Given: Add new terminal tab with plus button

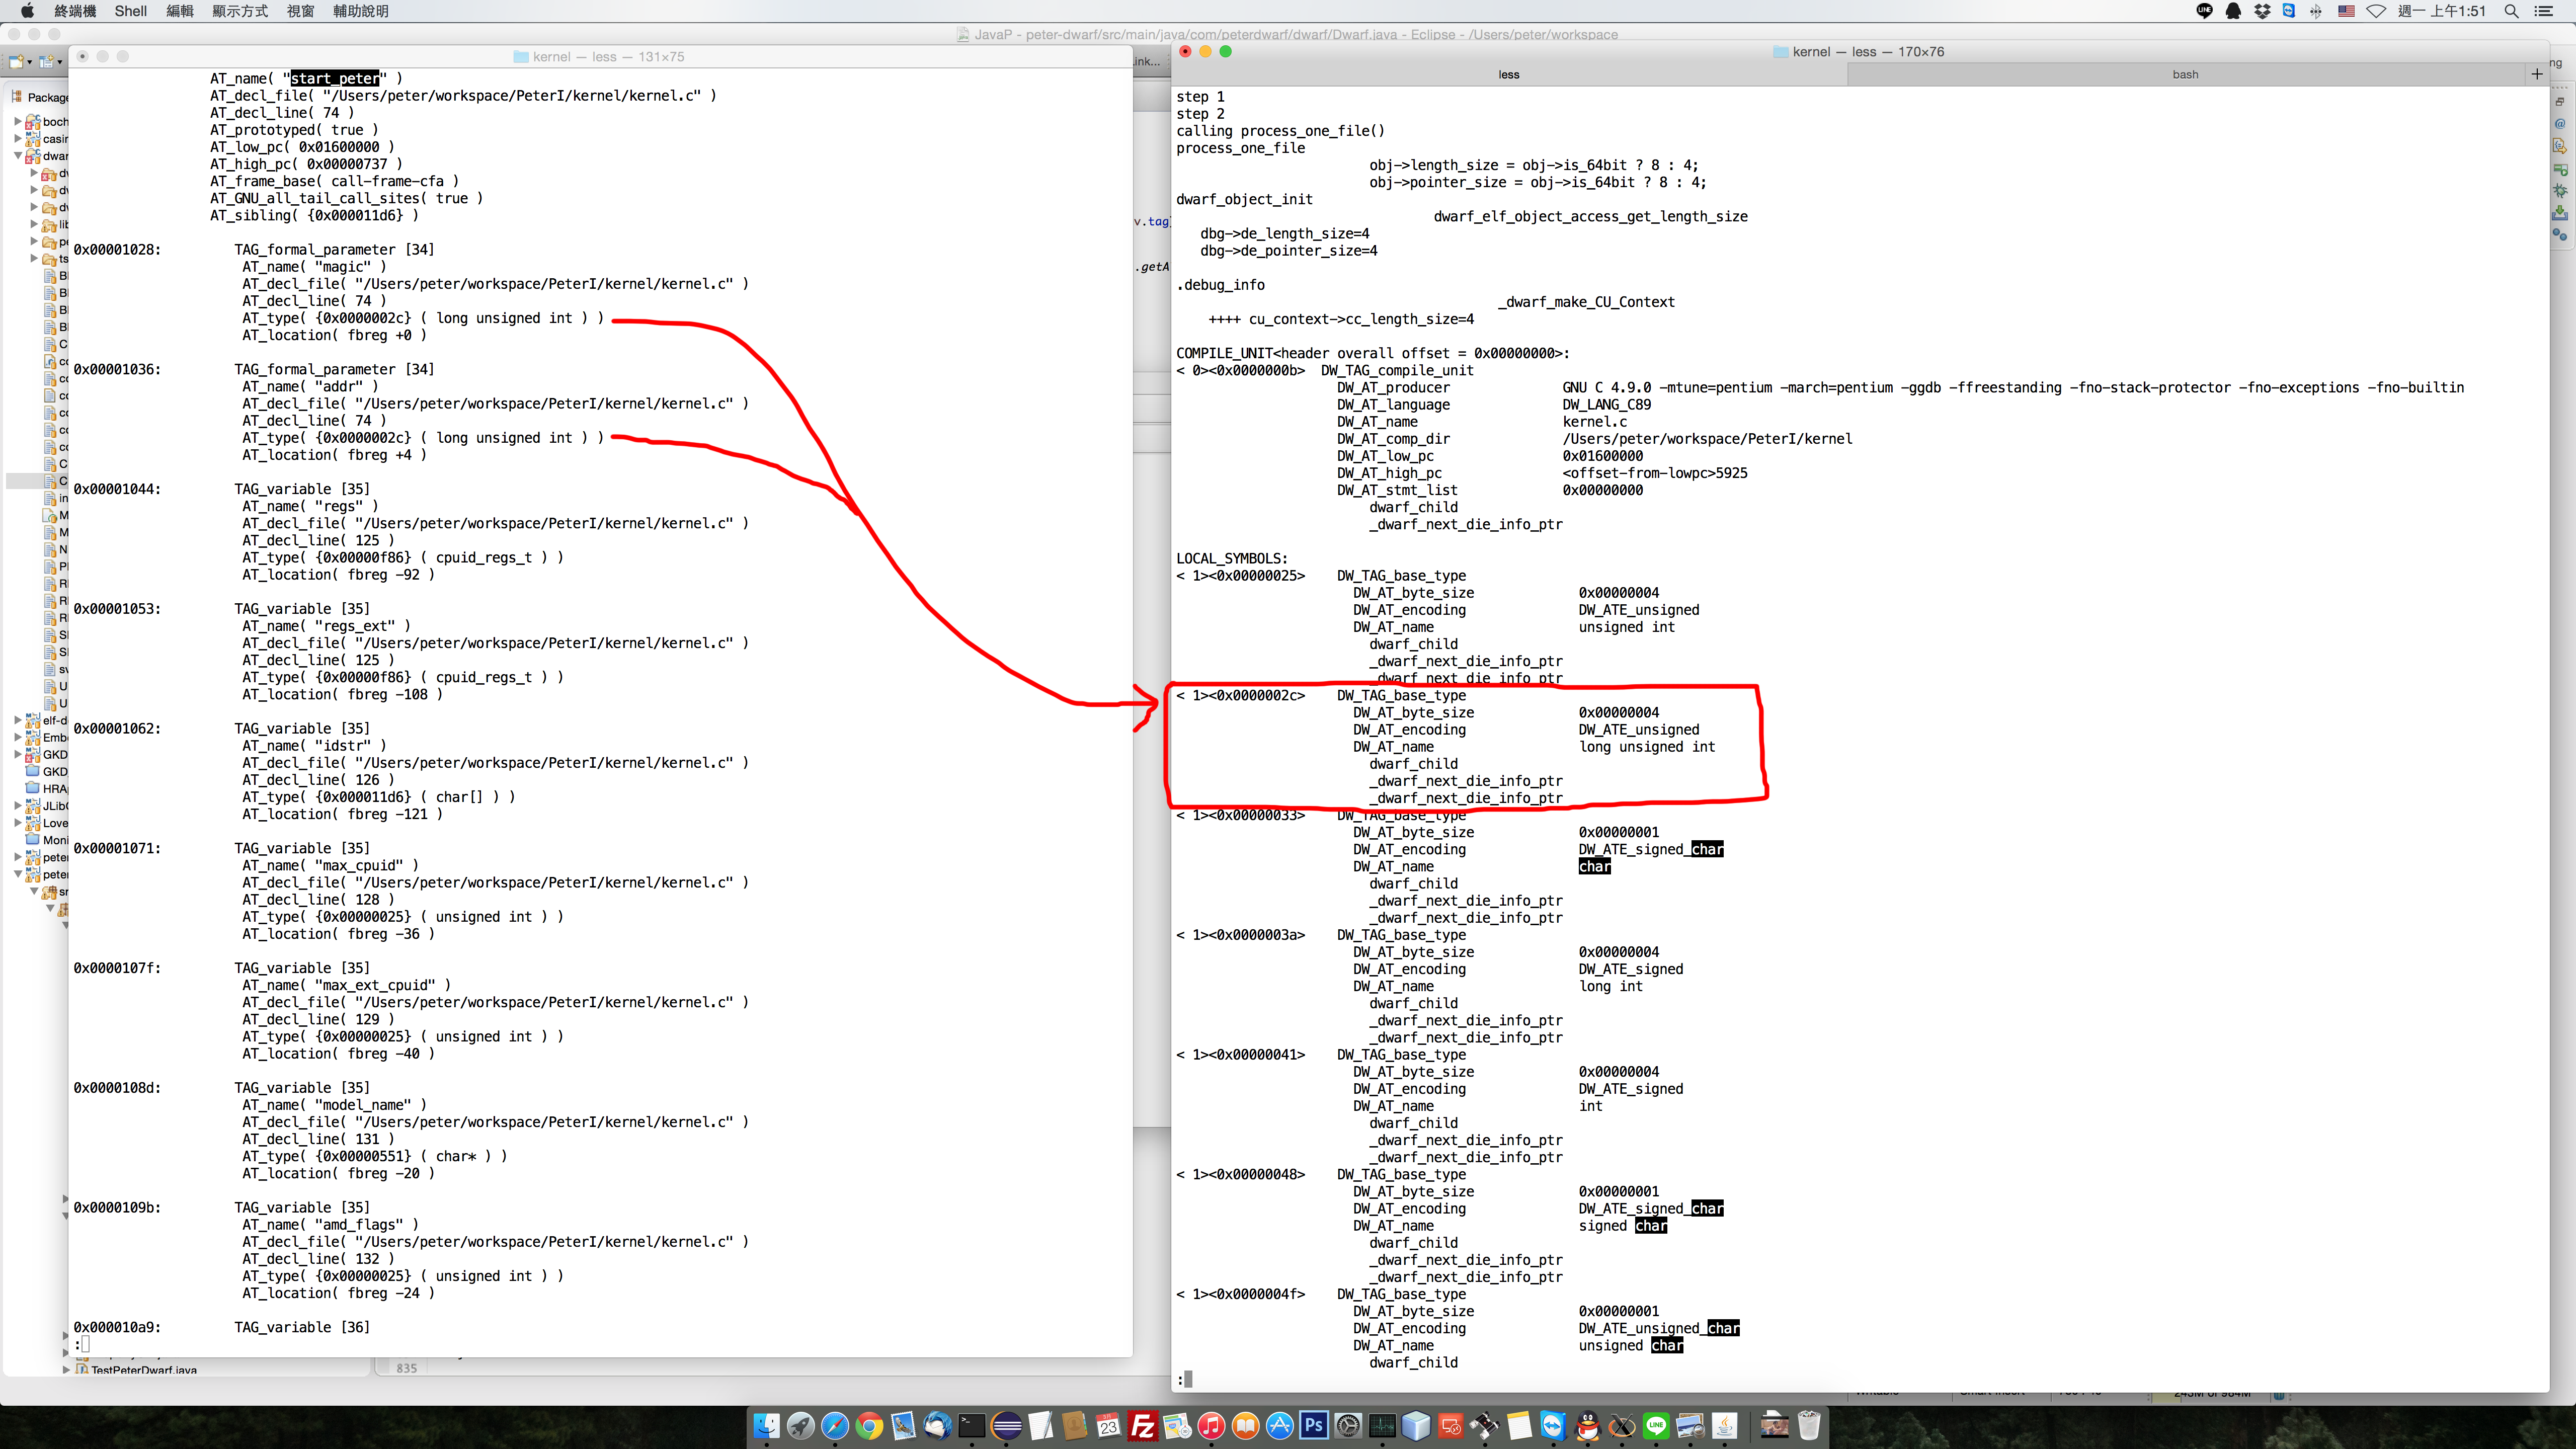Looking at the screenshot, I should [x=2537, y=74].
